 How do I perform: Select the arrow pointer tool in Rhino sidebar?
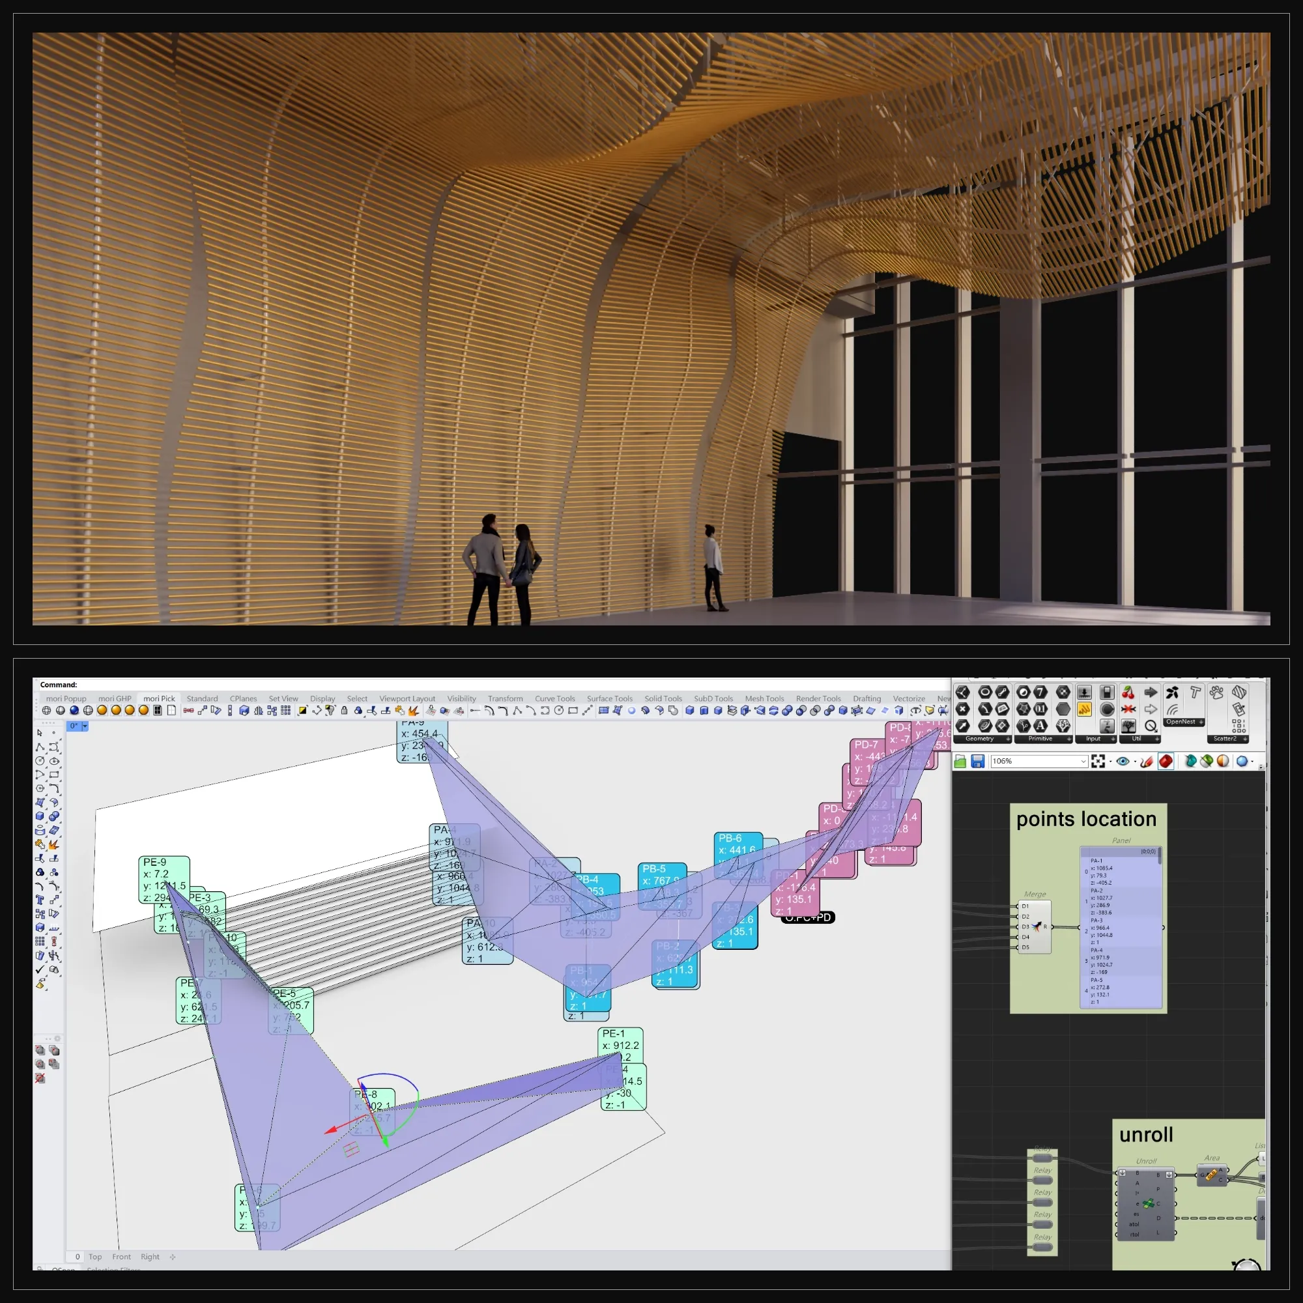[x=40, y=733]
